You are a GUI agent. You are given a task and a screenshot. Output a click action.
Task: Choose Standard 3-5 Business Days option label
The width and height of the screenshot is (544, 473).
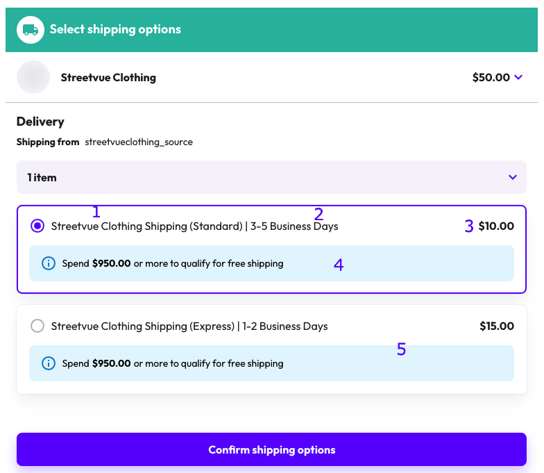coord(194,226)
